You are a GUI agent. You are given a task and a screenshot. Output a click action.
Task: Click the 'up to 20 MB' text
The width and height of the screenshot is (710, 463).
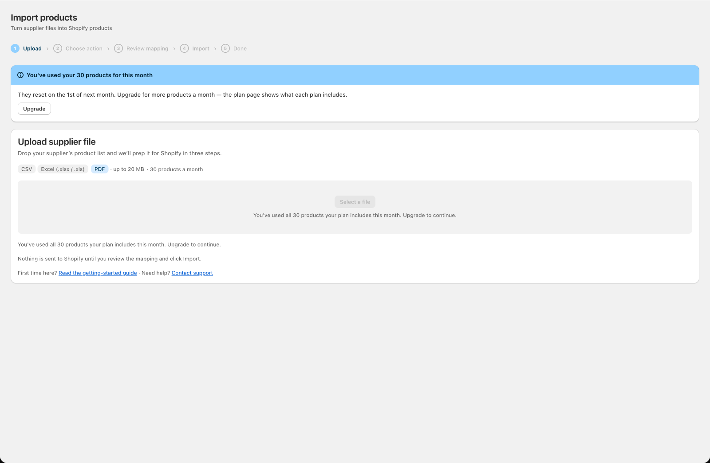129,169
